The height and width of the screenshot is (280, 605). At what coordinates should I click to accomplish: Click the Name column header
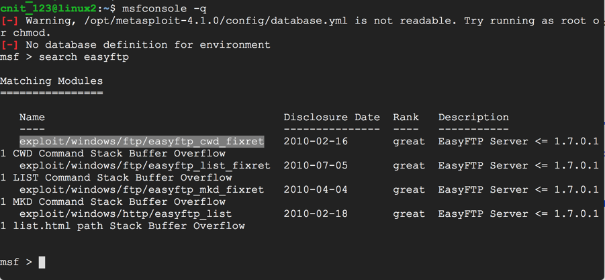(32, 118)
